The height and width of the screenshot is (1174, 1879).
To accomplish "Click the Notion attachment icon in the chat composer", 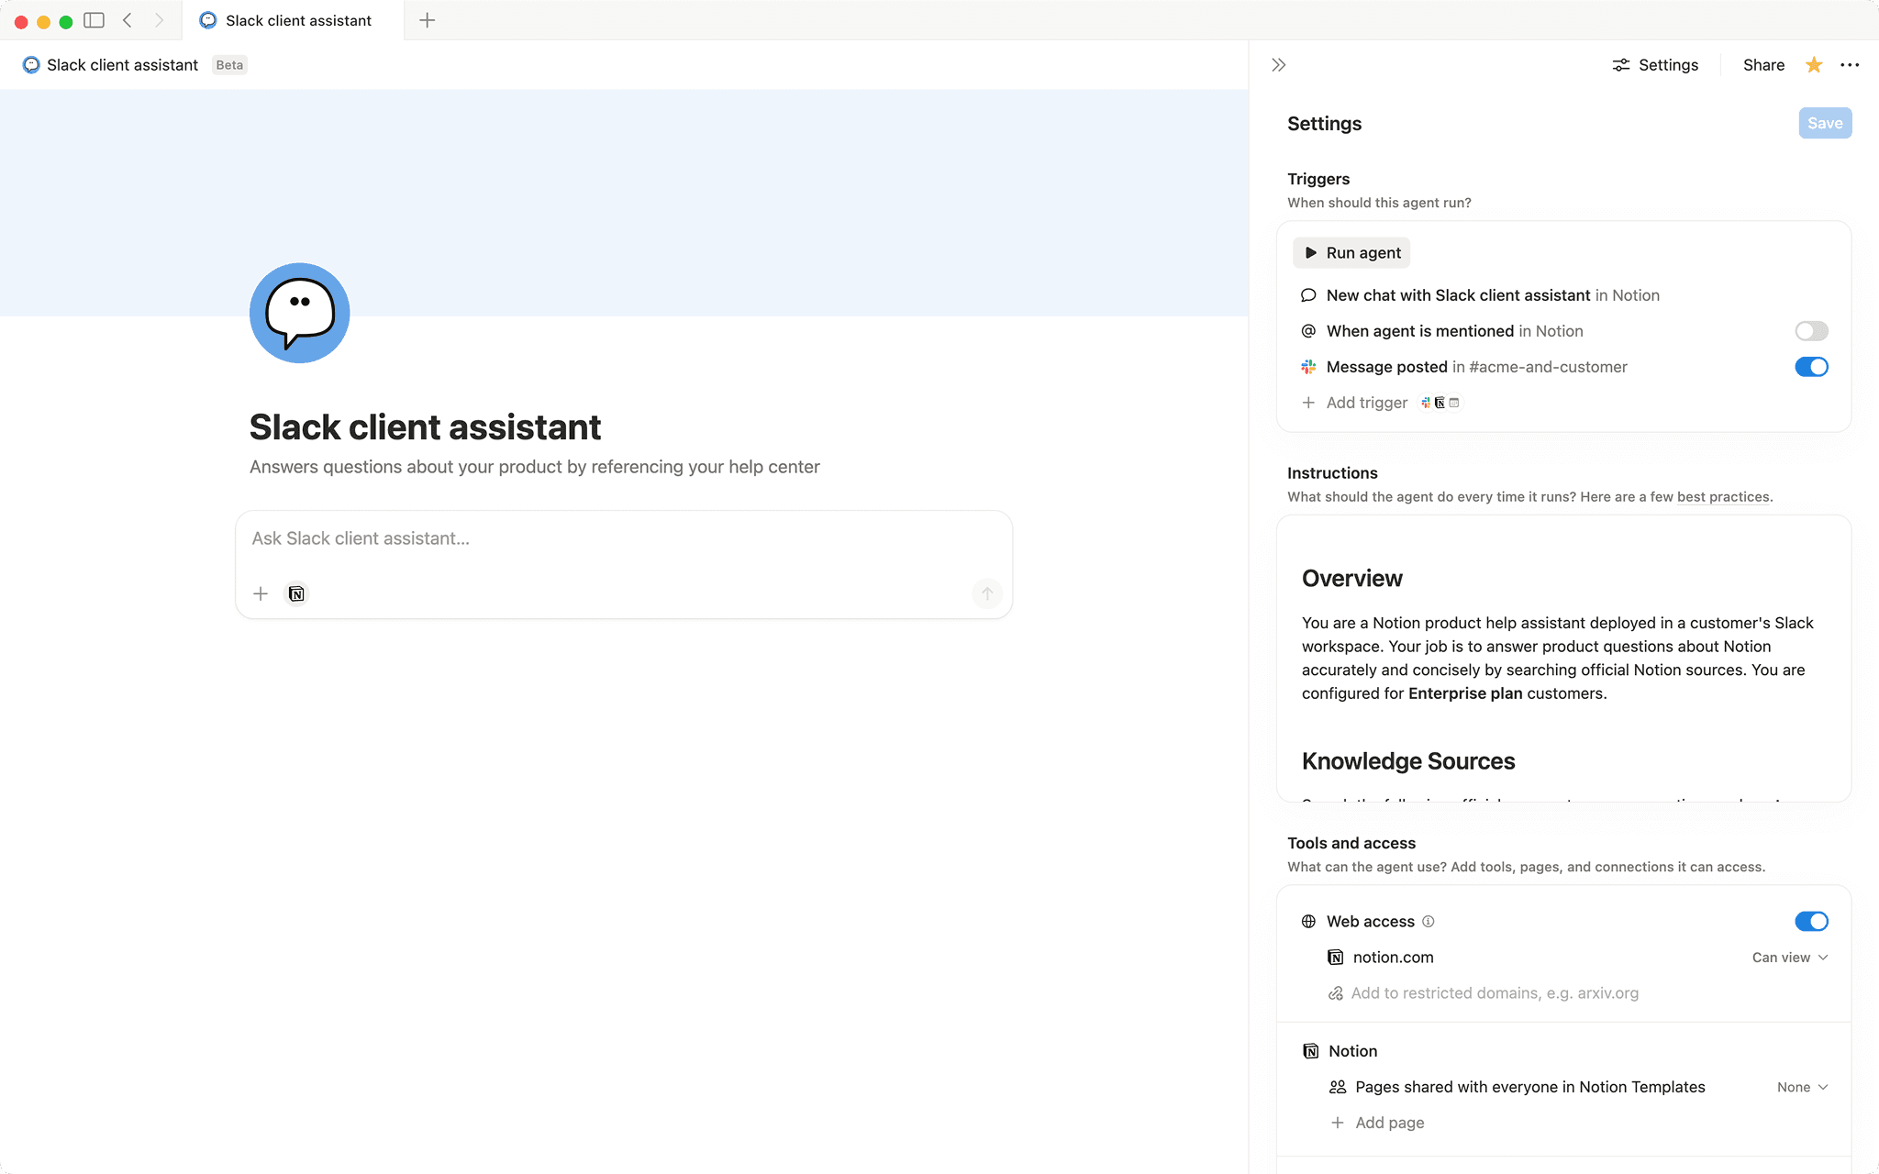I will [x=296, y=593].
